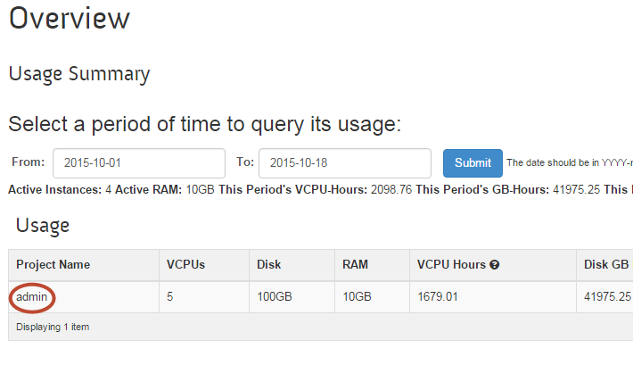Focus the From date input field
Image resolution: width=633 pixels, height=365 pixels.
(x=138, y=163)
